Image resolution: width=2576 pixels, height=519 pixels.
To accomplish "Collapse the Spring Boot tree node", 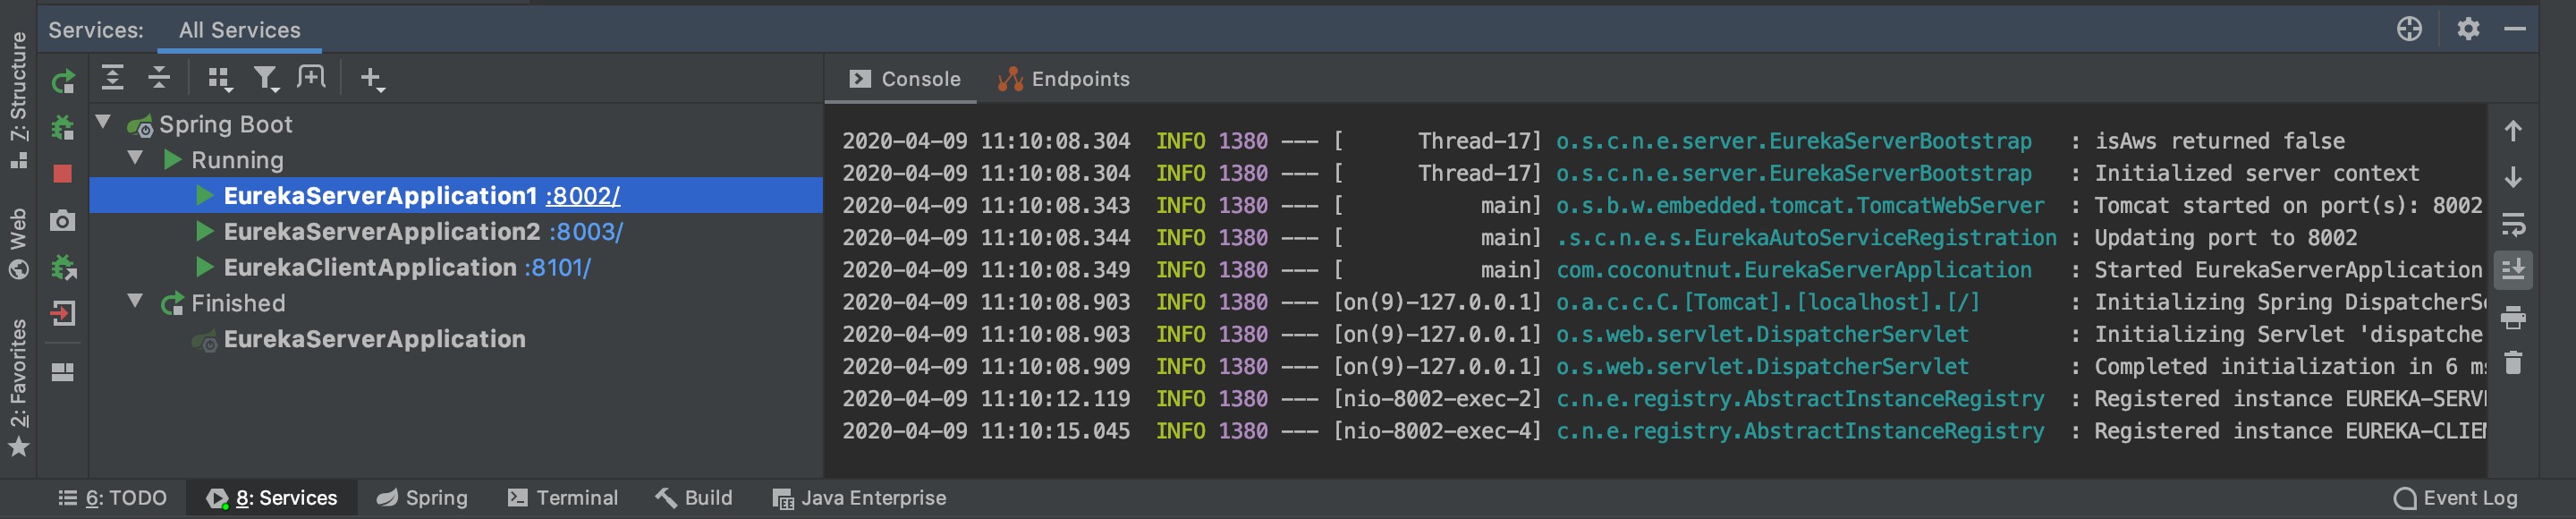I will pos(103,122).
